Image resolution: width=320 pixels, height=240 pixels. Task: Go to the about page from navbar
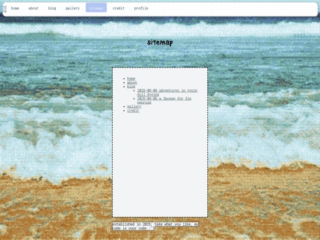click(33, 8)
